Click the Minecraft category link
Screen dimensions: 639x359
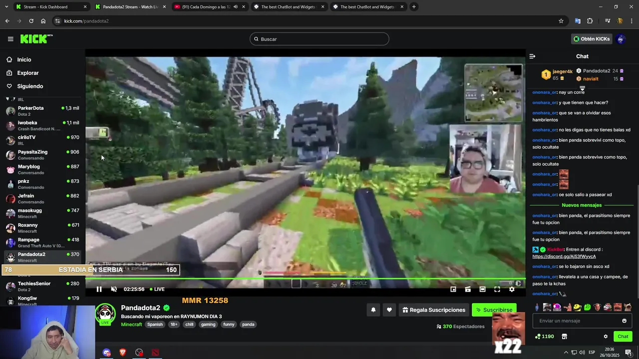coord(131,324)
